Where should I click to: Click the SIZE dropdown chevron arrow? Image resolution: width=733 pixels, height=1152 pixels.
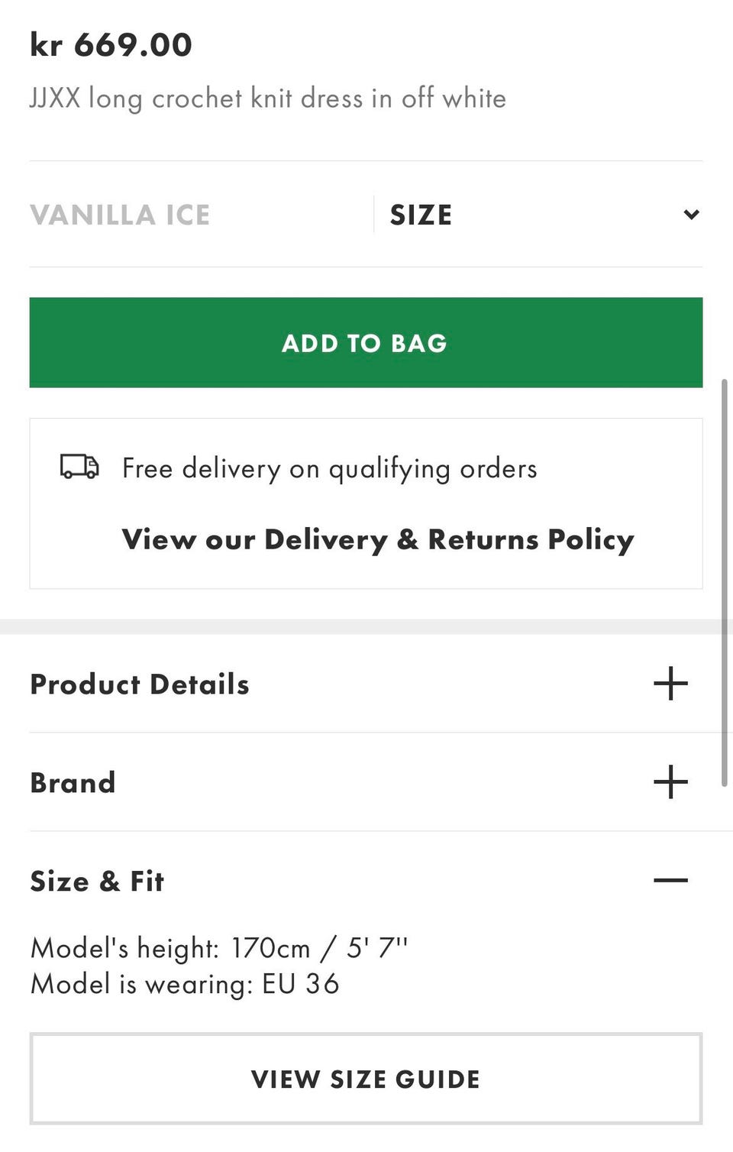tap(691, 215)
